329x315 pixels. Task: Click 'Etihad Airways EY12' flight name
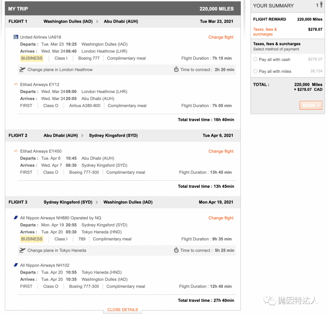point(40,85)
